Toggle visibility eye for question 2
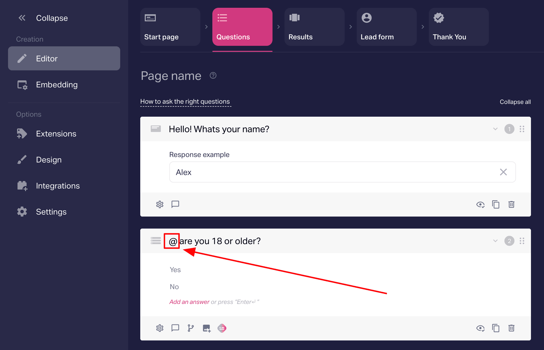This screenshot has width=544, height=350. tap(480, 328)
